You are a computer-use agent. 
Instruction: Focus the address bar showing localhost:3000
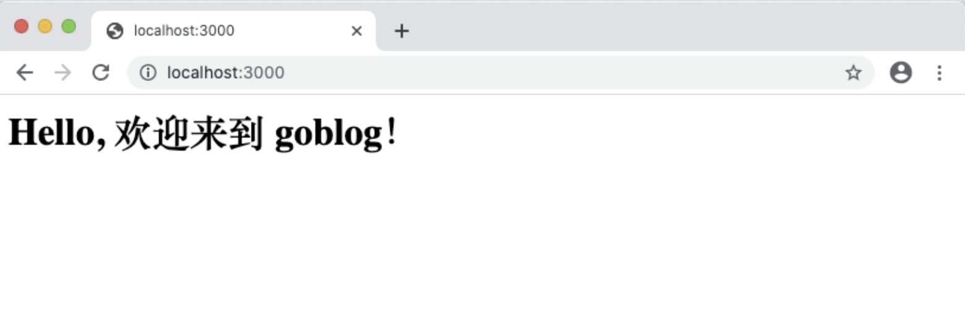(500, 73)
